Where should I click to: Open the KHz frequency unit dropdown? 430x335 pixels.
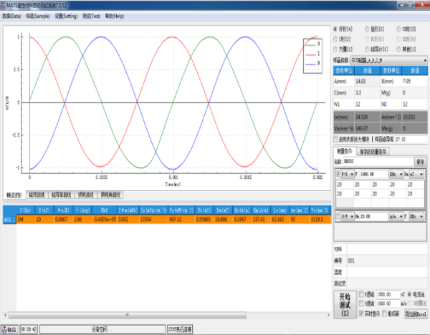(396, 174)
